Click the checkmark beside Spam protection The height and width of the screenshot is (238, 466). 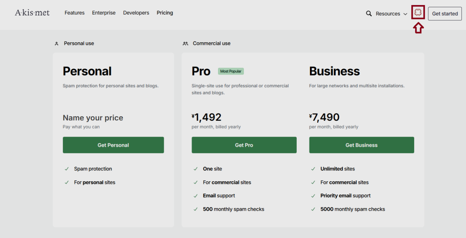[67, 169]
